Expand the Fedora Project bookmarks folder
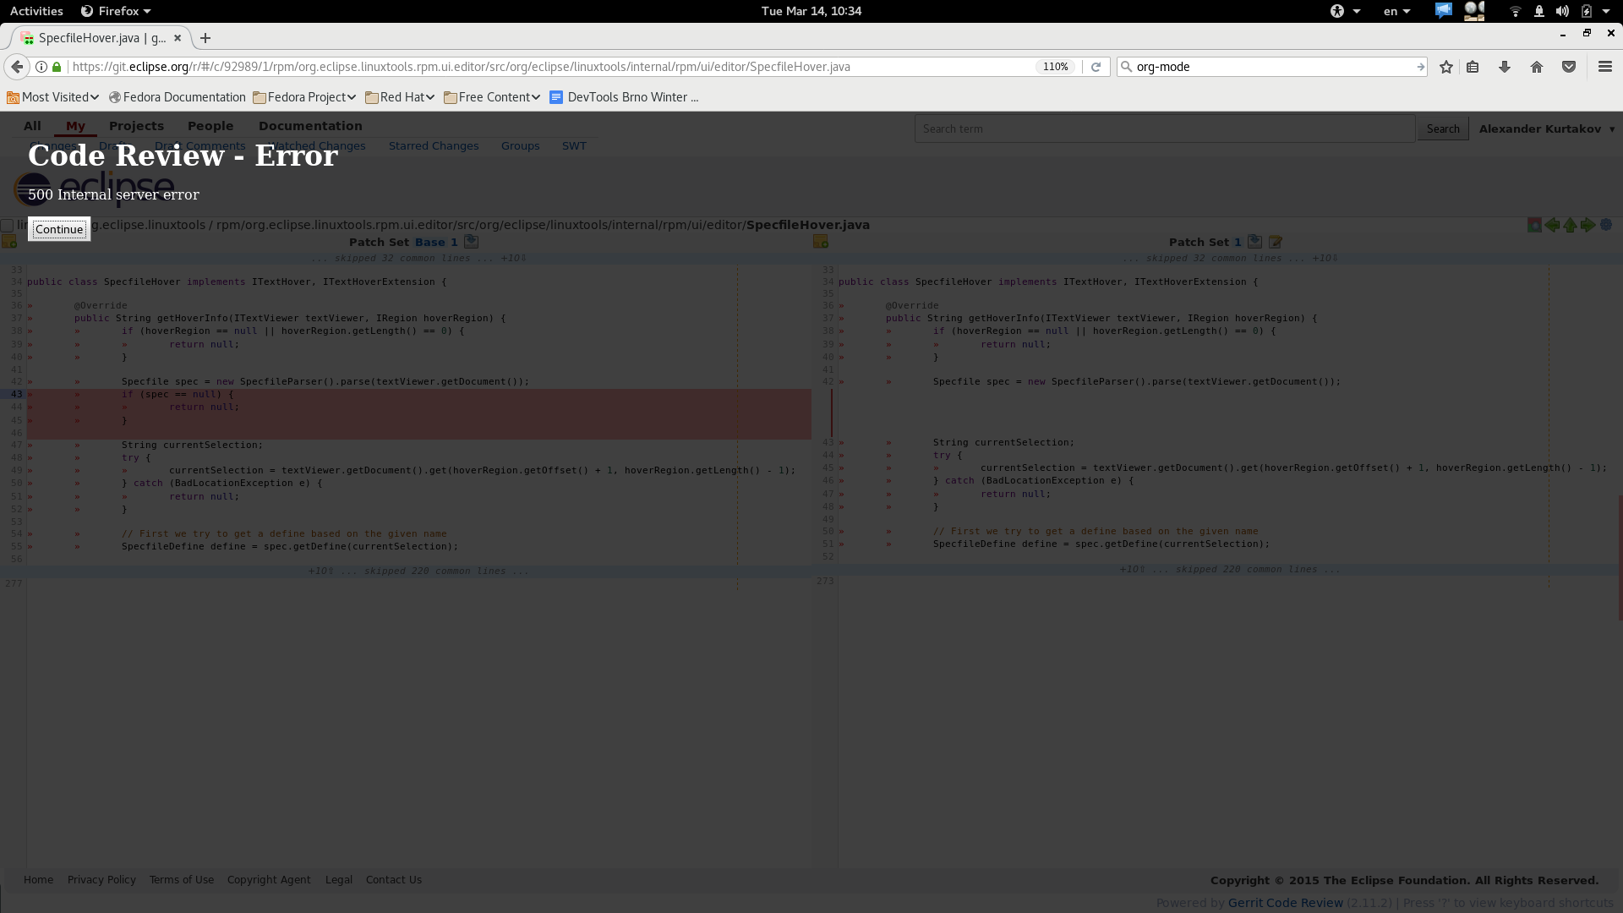The image size is (1623, 913). click(304, 97)
